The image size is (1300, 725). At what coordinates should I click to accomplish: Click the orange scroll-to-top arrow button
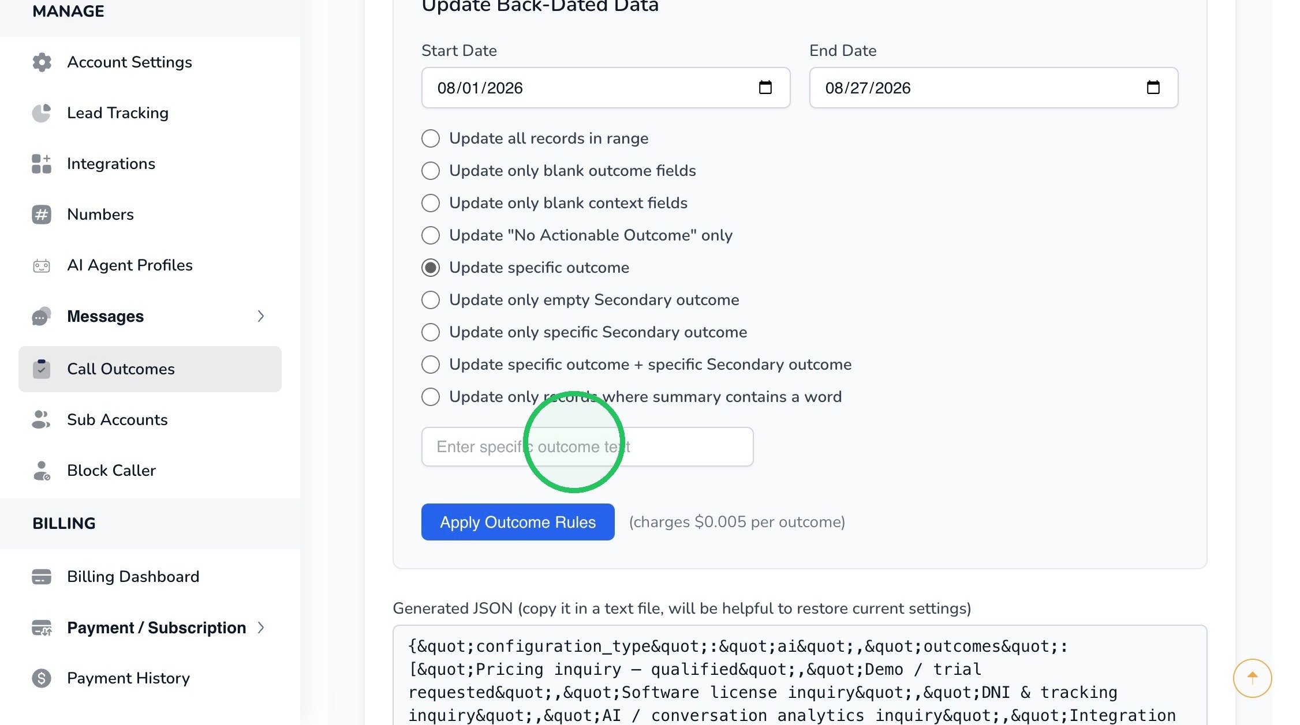click(1252, 678)
